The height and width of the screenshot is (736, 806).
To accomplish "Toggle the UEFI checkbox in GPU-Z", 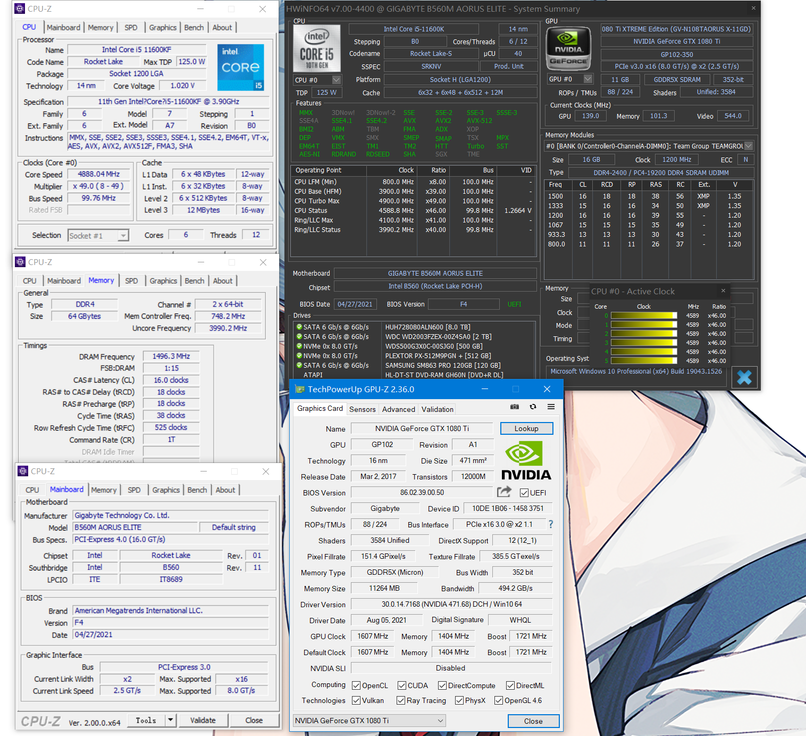I will [524, 493].
